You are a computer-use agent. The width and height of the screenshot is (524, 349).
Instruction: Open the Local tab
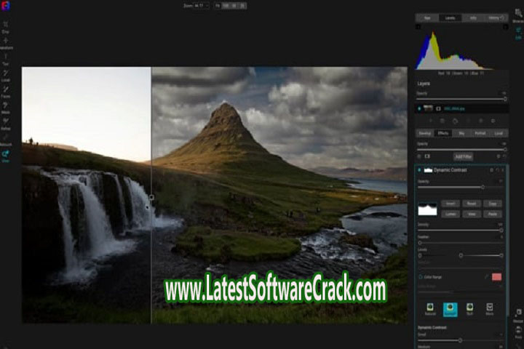[499, 133]
